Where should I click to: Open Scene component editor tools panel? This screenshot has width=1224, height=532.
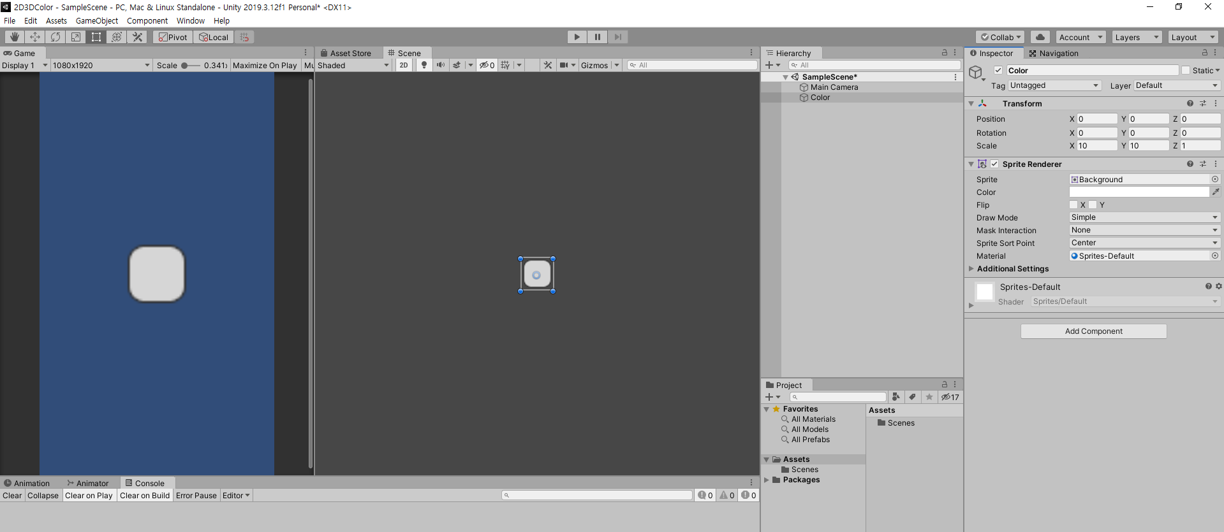tap(548, 65)
